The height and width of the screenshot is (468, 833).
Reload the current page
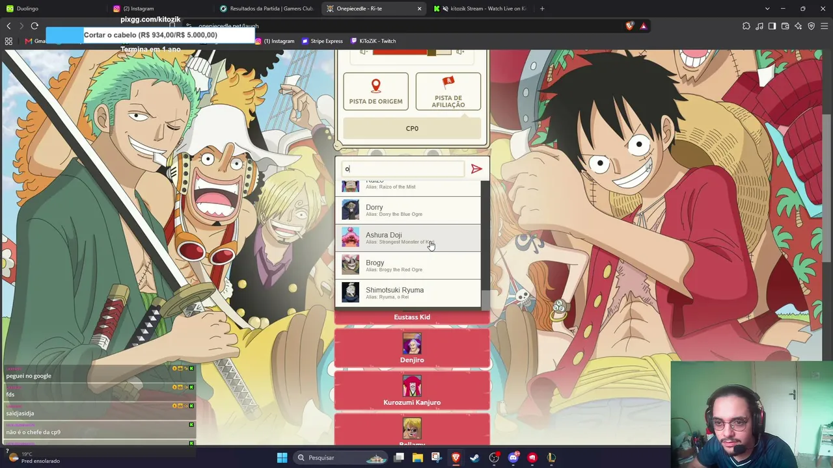[x=34, y=26]
